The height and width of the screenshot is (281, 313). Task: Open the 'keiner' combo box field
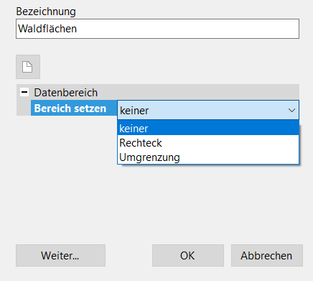click(208, 110)
